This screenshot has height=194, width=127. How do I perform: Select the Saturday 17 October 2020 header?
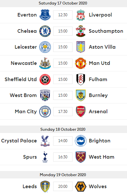[63, 3]
